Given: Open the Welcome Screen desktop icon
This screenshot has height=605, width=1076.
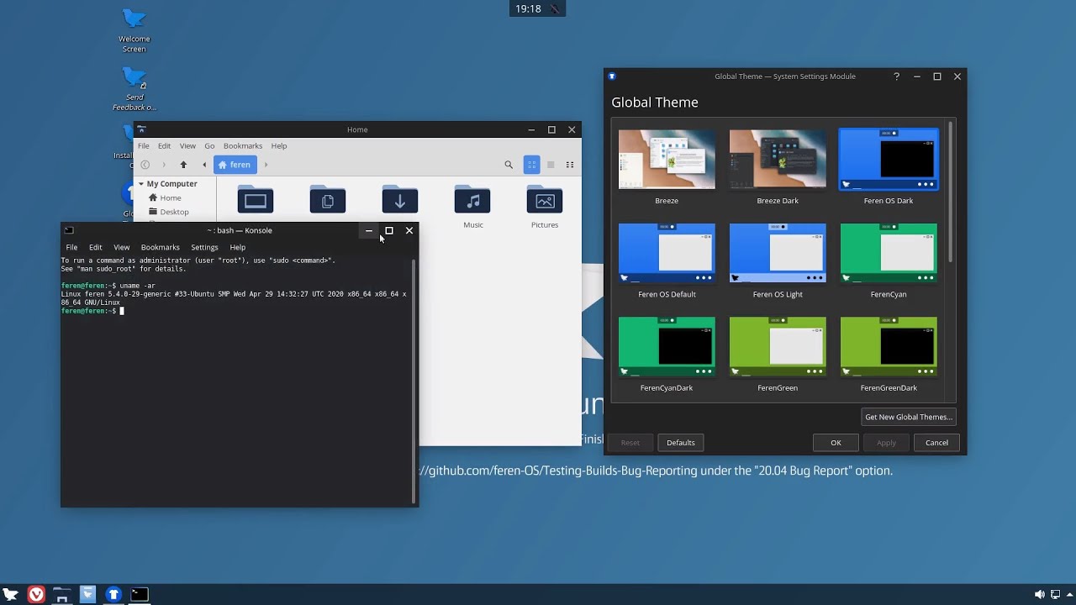Looking at the screenshot, I should 134,30.
